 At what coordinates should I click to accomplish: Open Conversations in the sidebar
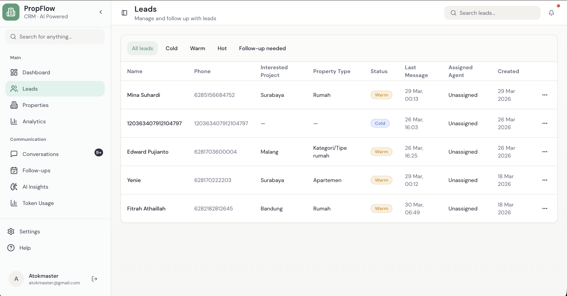tap(55, 154)
